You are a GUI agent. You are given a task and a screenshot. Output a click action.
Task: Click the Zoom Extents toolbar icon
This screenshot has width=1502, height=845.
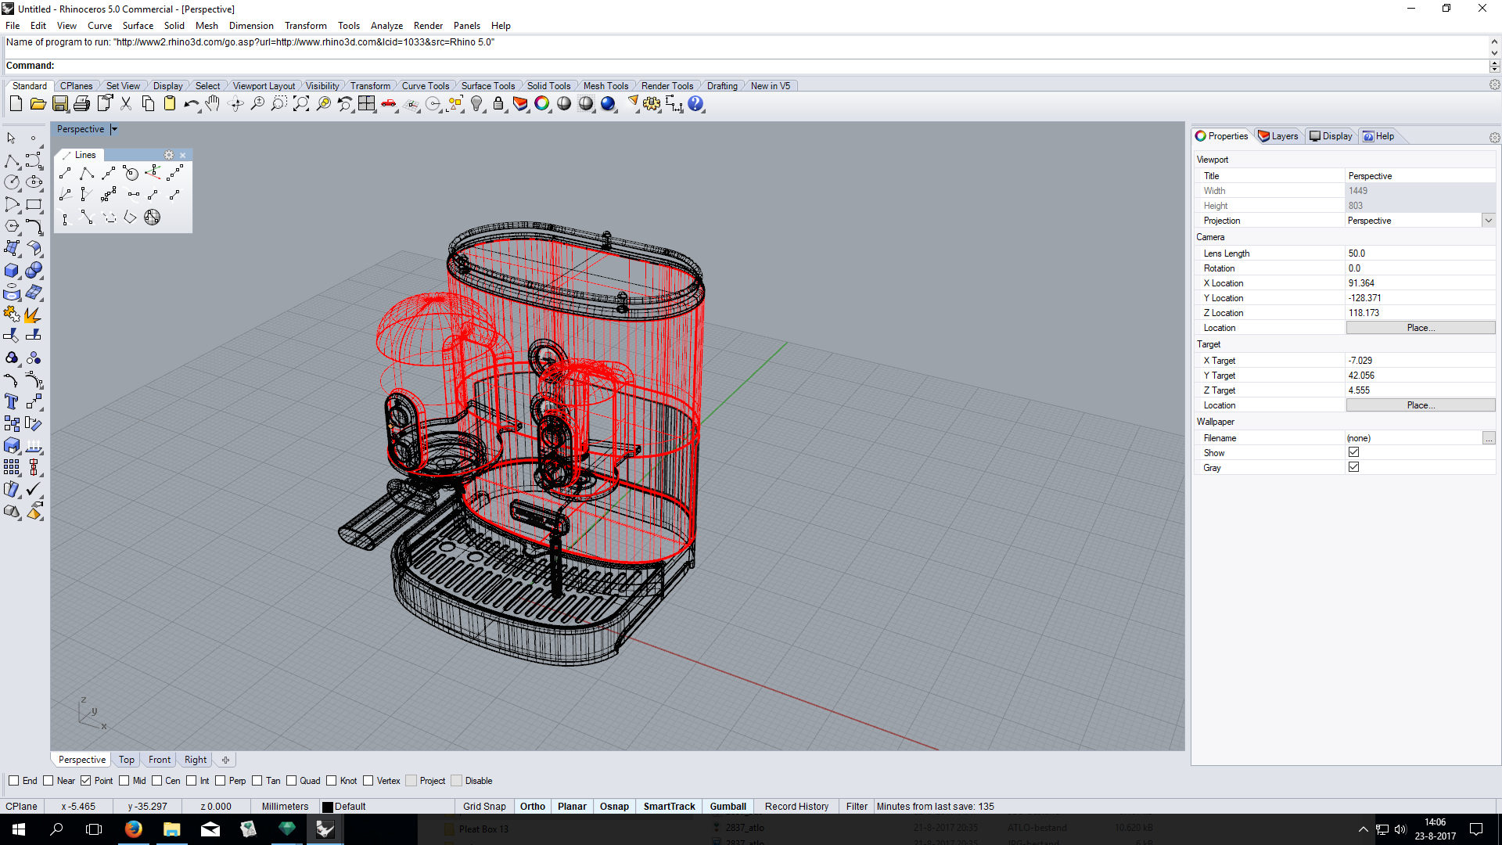point(301,103)
